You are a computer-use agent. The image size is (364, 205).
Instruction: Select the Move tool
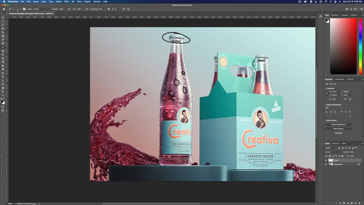tap(3, 17)
